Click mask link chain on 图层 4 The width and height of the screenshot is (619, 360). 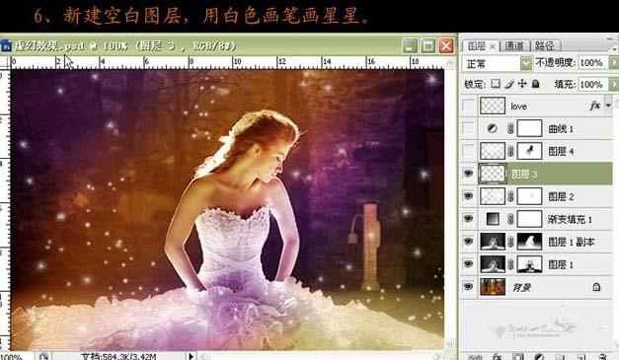510,151
